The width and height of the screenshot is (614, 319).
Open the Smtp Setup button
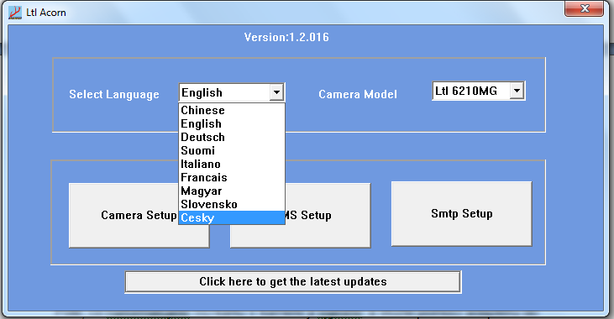click(462, 214)
